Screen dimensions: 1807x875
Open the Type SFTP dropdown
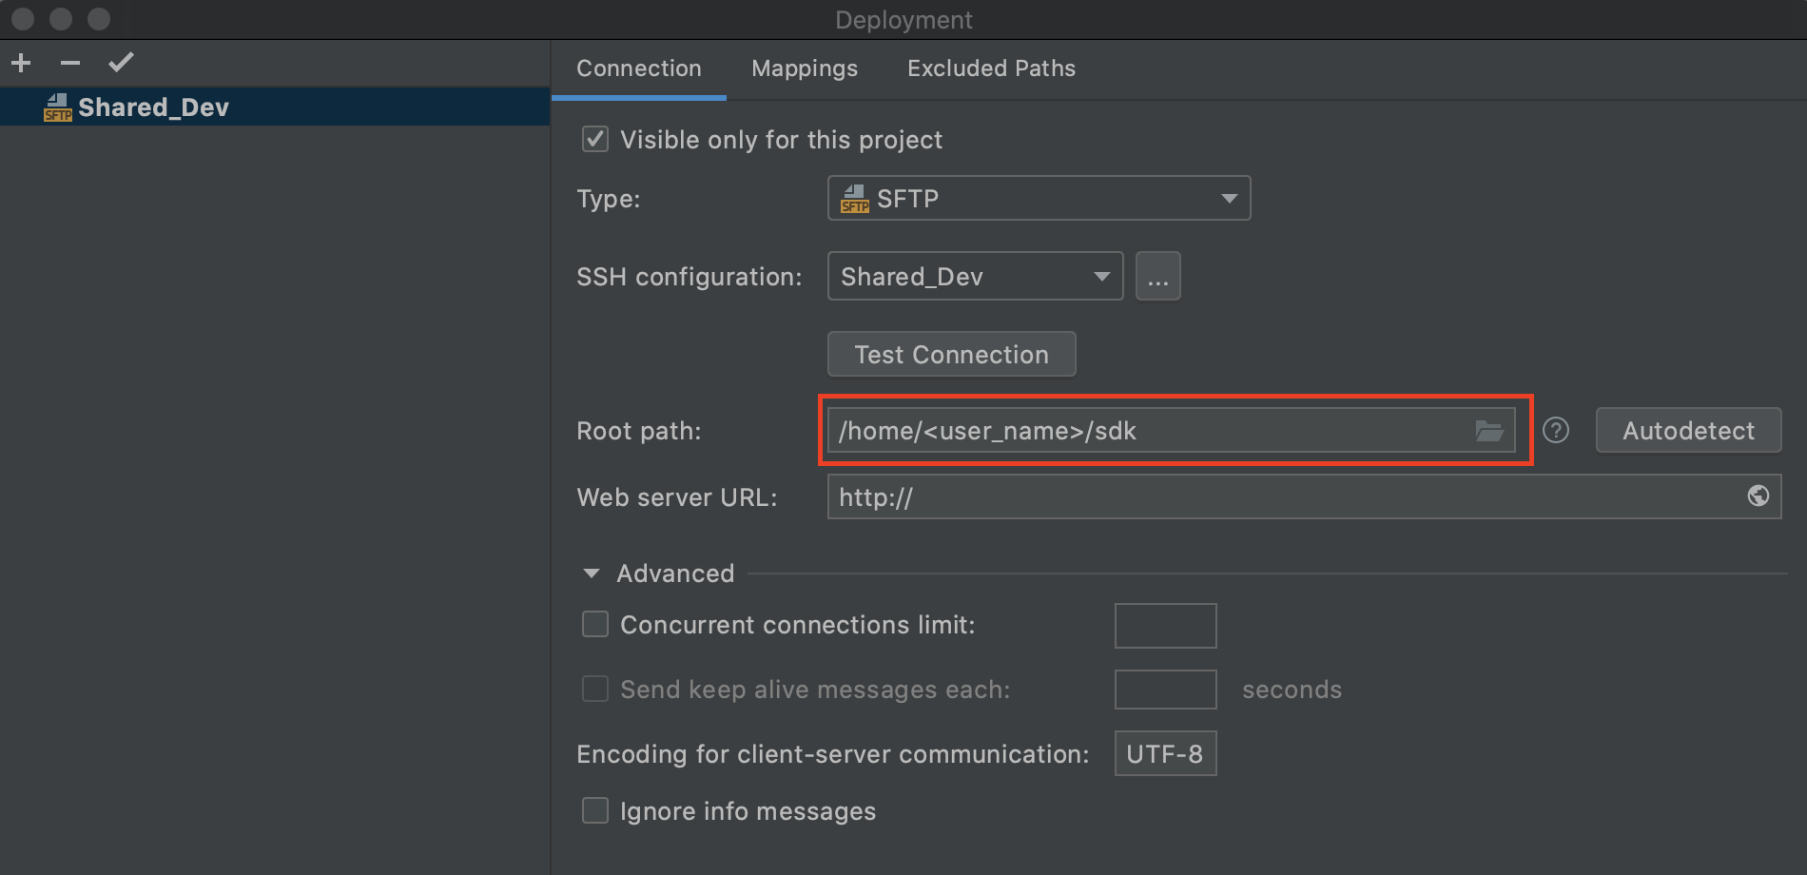click(x=1039, y=198)
